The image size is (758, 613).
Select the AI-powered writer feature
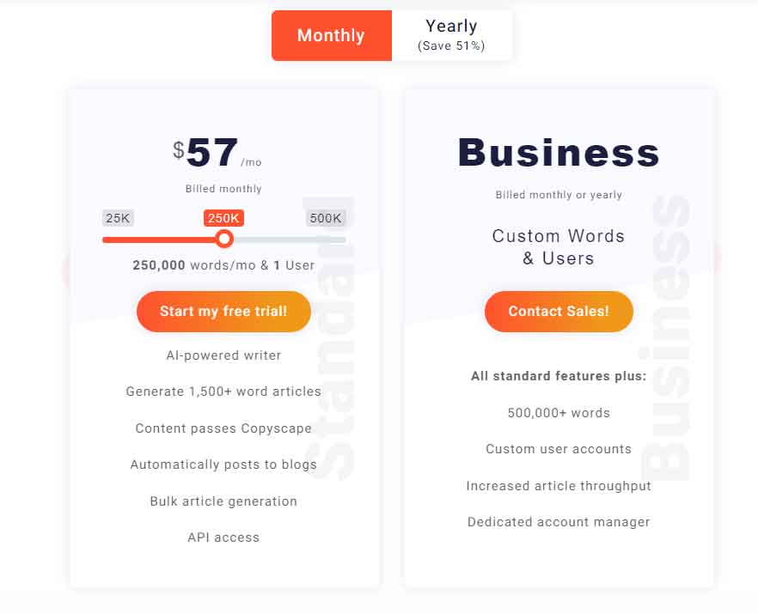click(223, 355)
